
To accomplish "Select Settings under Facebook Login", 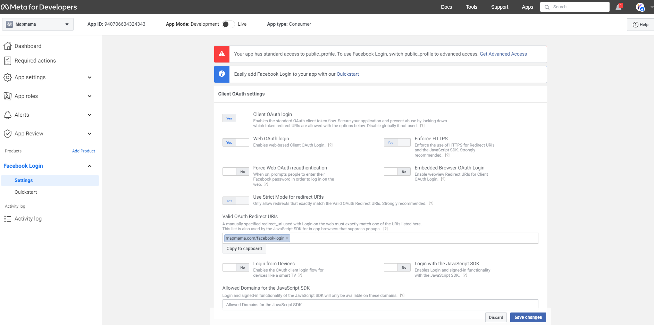I will [50, 181].
